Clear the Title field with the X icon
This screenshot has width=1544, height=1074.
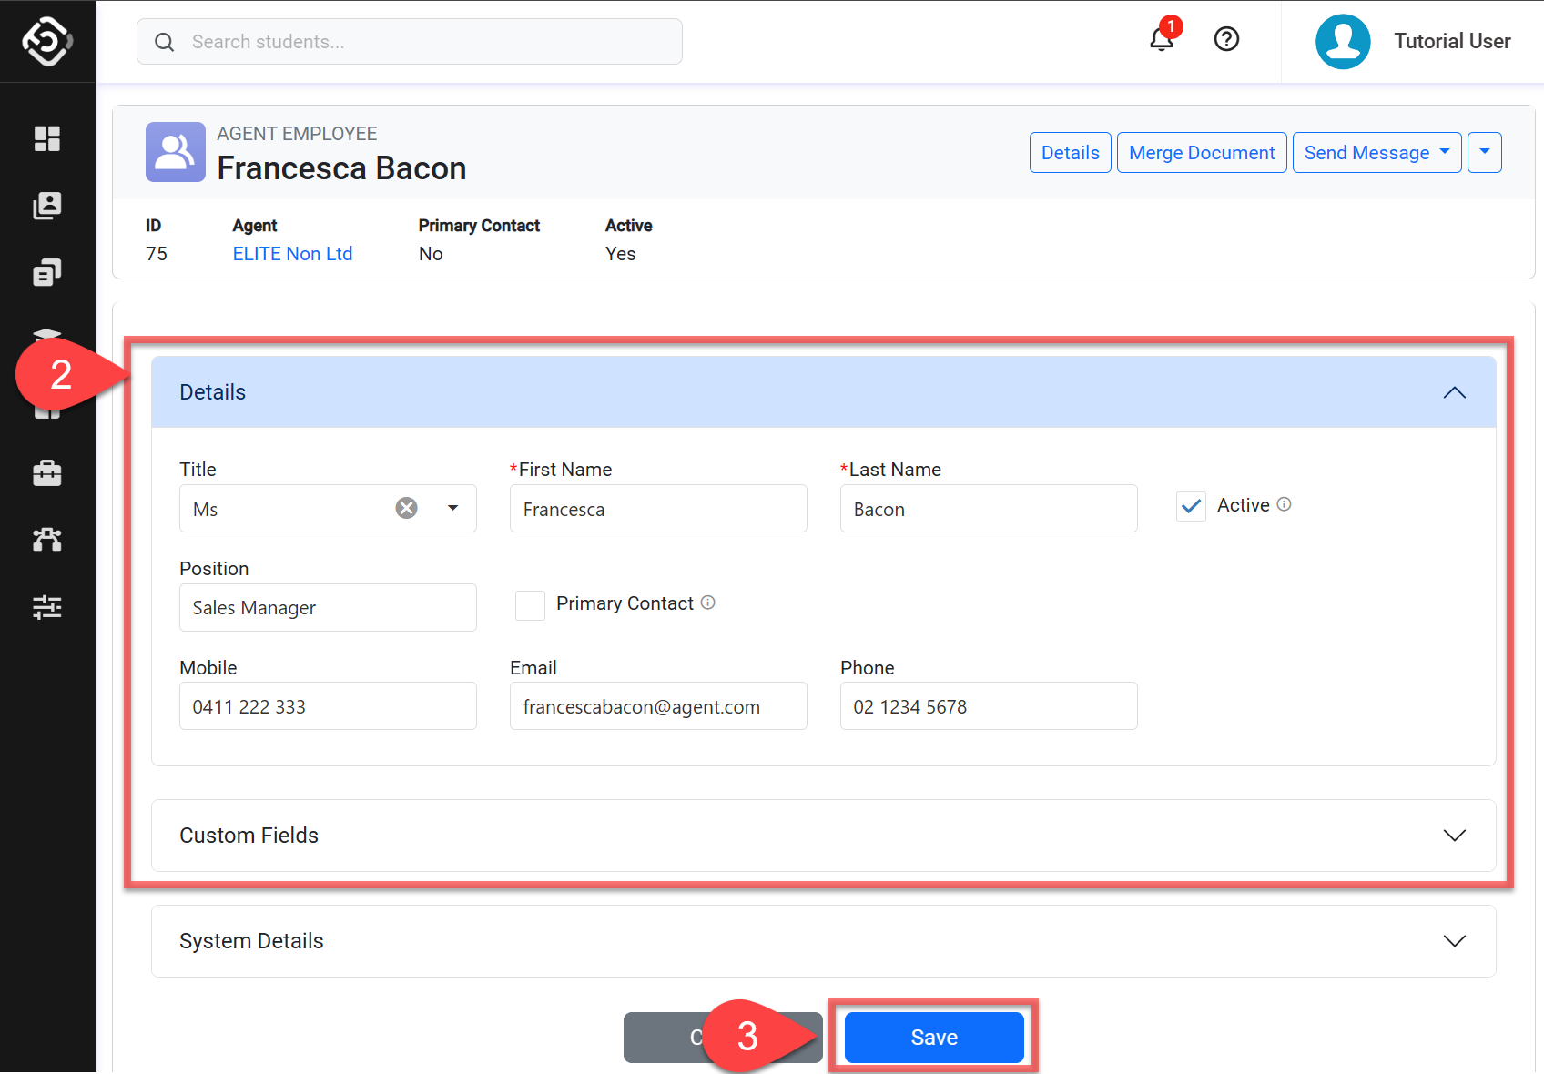click(x=406, y=508)
